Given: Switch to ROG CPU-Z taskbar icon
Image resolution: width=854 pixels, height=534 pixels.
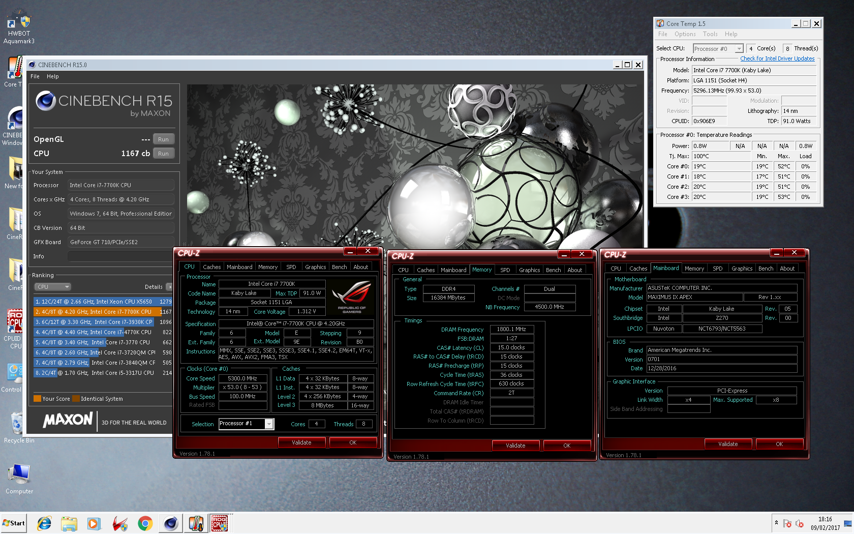Looking at the screenshot, I should [220, 523].
